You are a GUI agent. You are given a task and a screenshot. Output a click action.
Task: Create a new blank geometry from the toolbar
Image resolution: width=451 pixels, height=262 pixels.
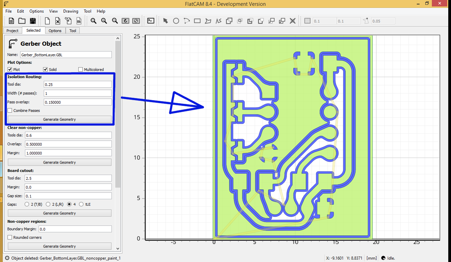[x=47, y=21]
